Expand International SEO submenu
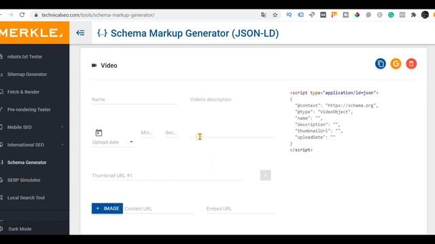Viewport: 435px width, 244px height. coord(62,144)
